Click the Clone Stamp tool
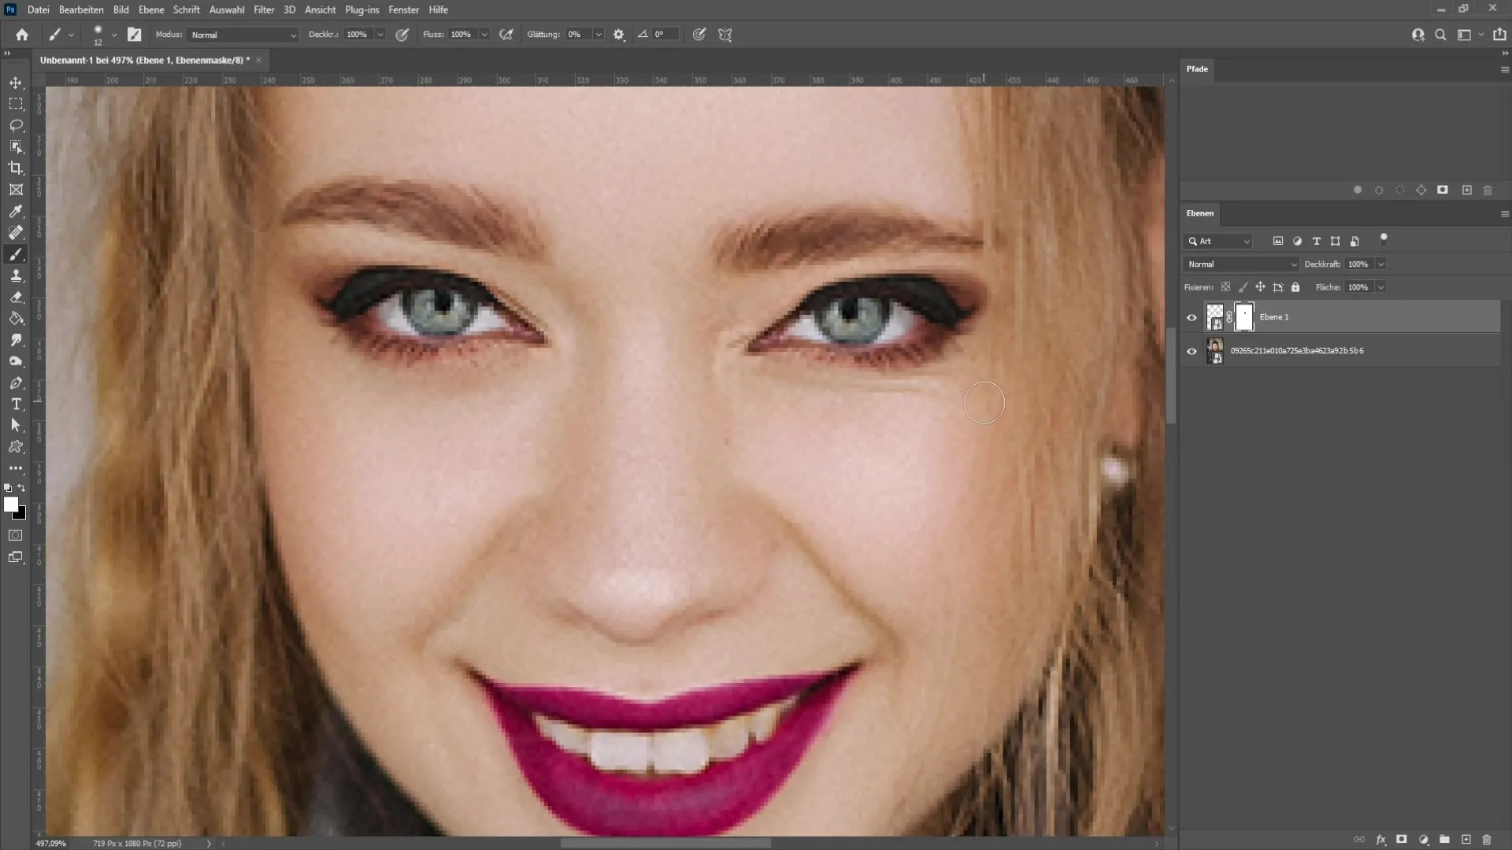 (16, 276)
